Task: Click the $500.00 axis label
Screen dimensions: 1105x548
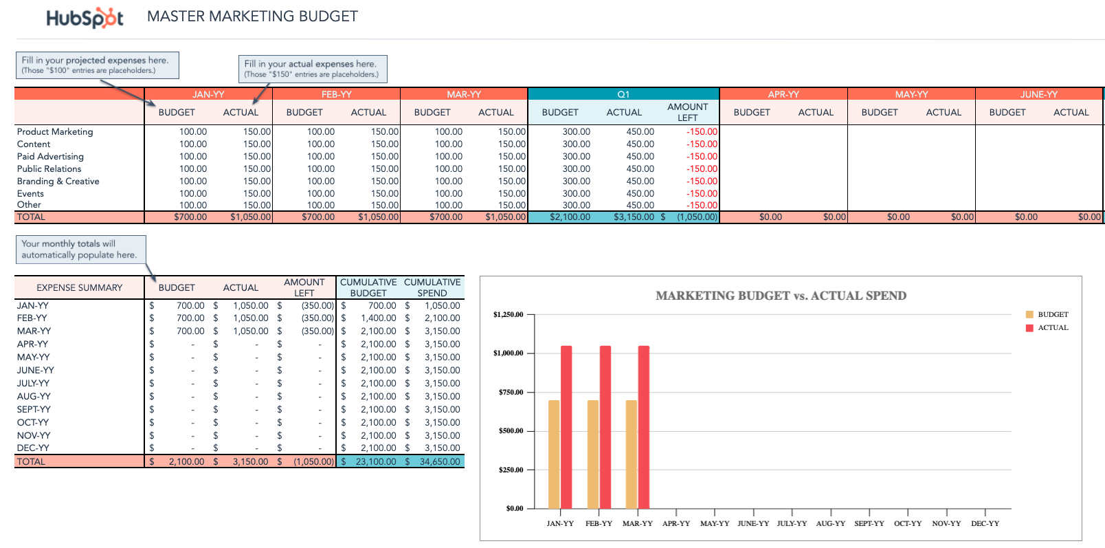Action: (511, 430)
